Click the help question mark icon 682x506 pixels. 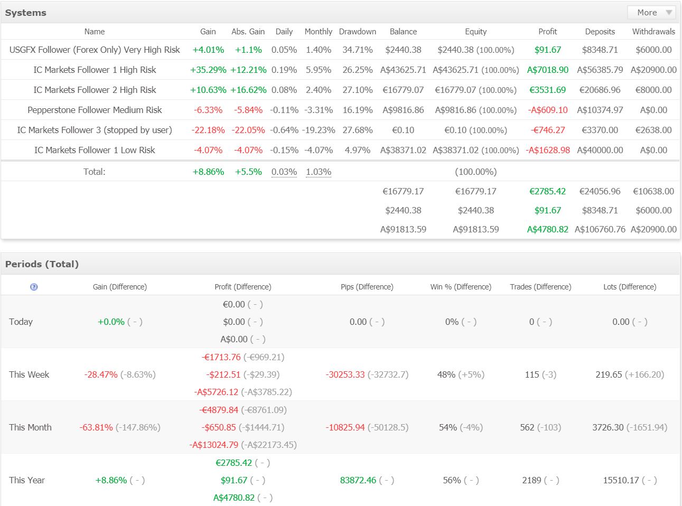[34, 287]
